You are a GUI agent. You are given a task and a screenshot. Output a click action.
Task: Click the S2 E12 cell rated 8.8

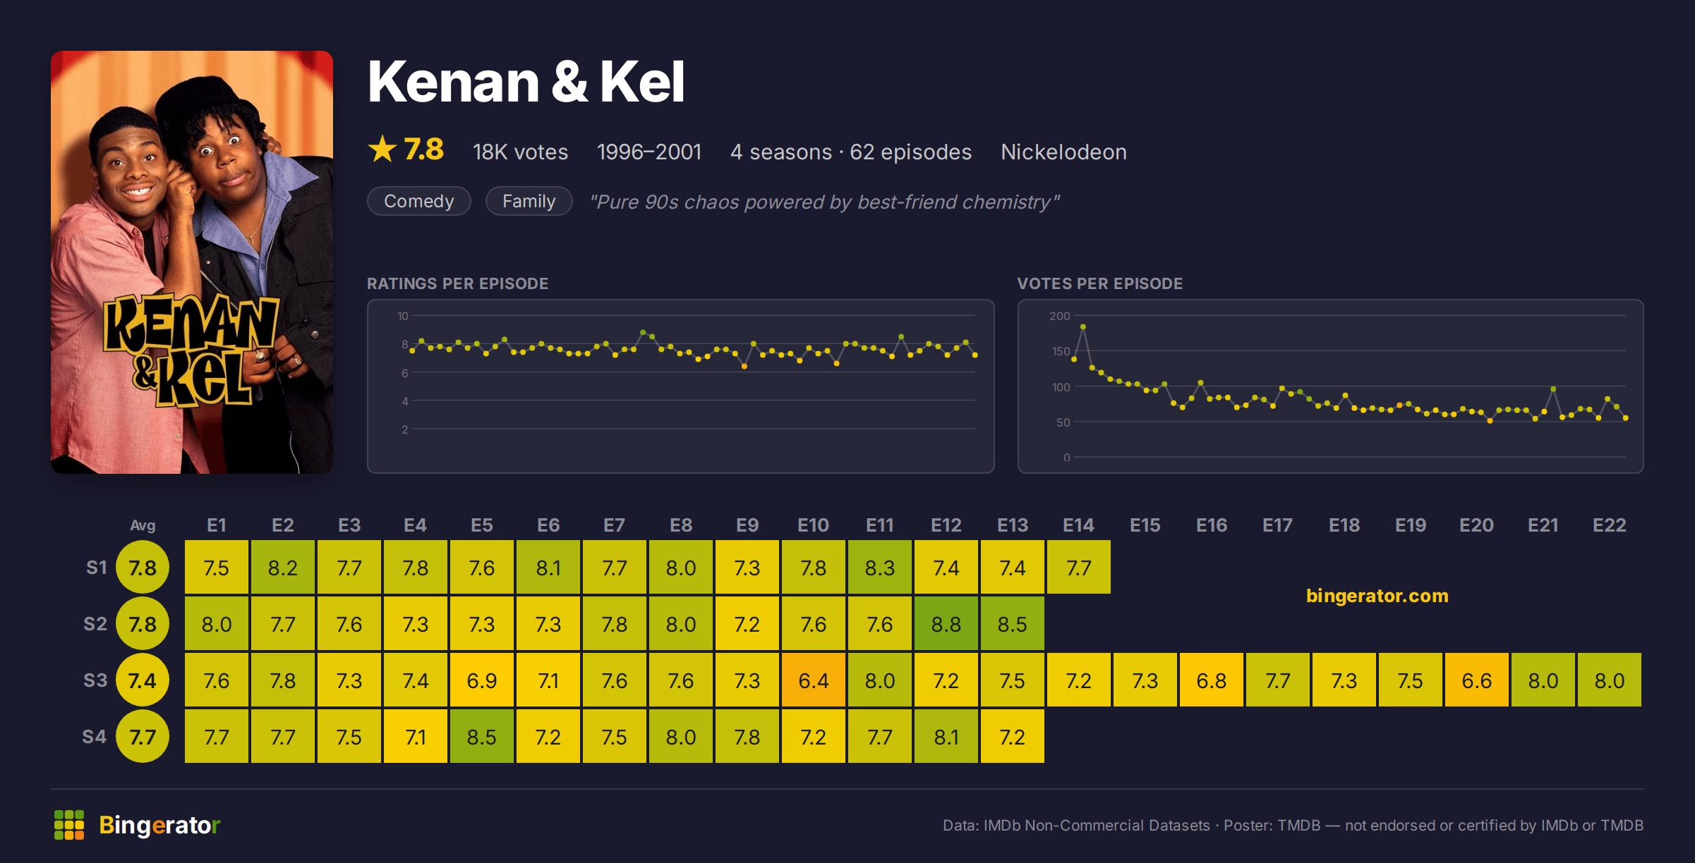pos(946,624)
